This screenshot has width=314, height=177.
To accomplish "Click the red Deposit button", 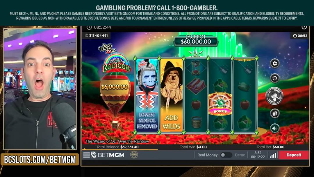I will coord(294,155).
